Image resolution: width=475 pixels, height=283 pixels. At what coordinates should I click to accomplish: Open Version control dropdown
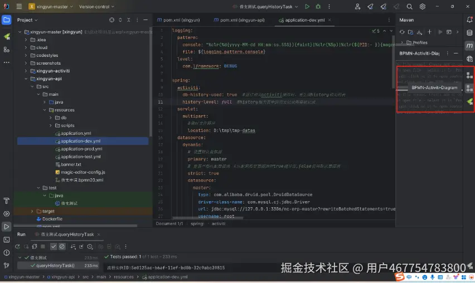tap(96, 6)
